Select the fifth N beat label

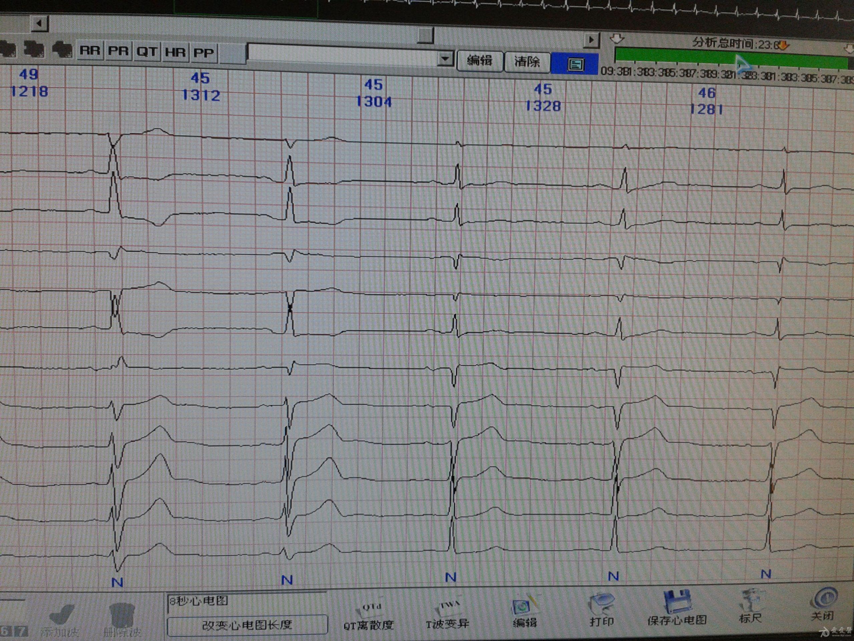pos(766,574)
